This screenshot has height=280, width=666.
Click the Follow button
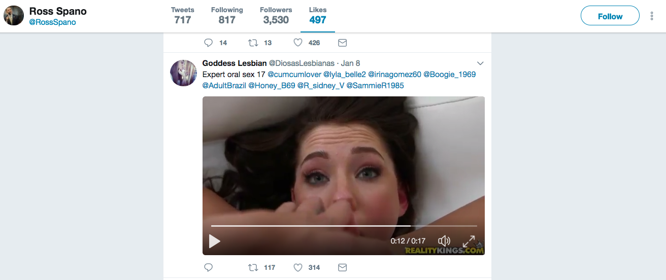pyautogui.click(x=610, y=16)
